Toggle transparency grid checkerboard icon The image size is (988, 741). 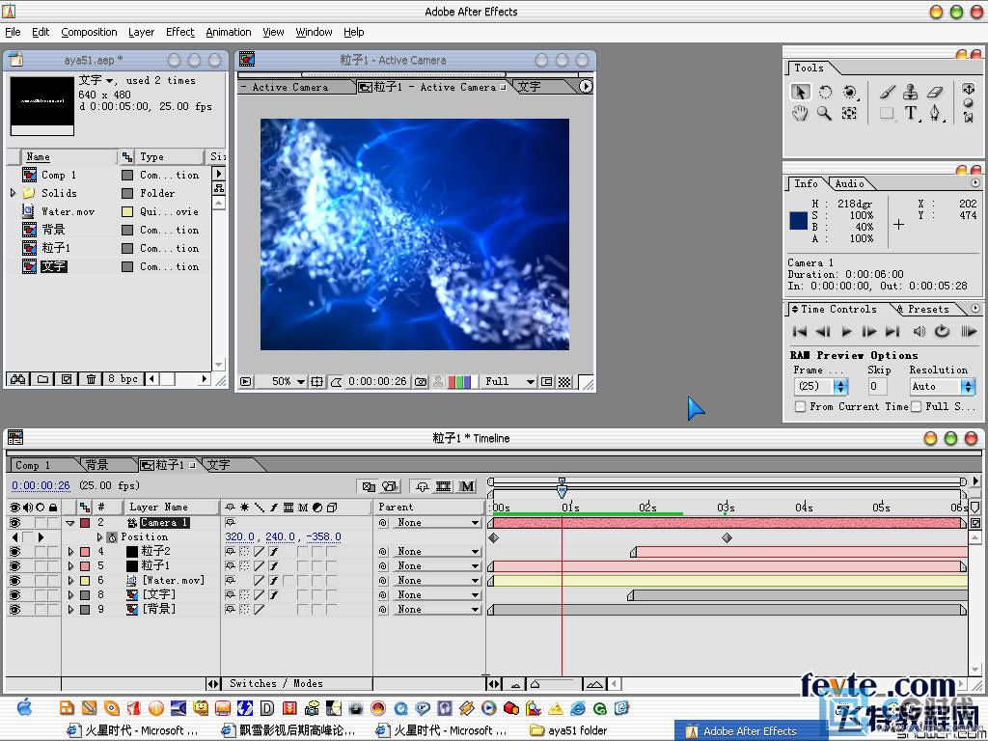click(x=564, y=382)
